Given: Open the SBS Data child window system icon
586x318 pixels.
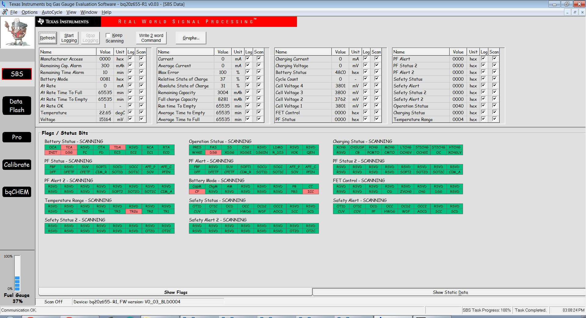Looking at the screenshot, I should tap(5, 12).
